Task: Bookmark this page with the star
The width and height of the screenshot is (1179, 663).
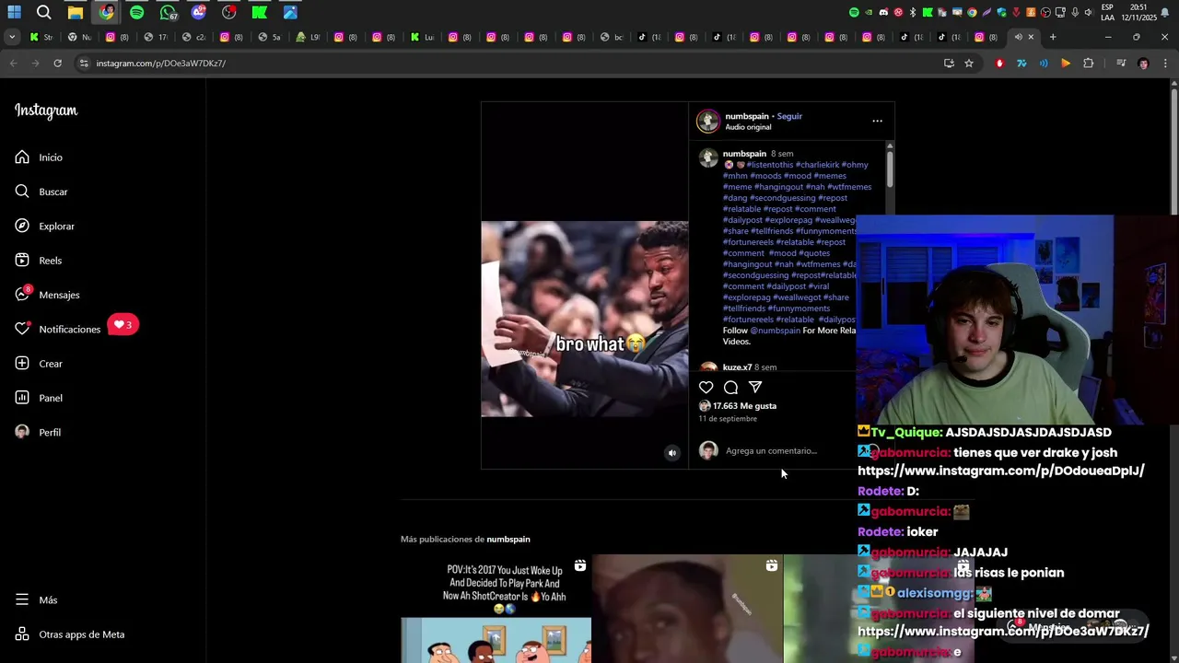Action: pos(969,64)
